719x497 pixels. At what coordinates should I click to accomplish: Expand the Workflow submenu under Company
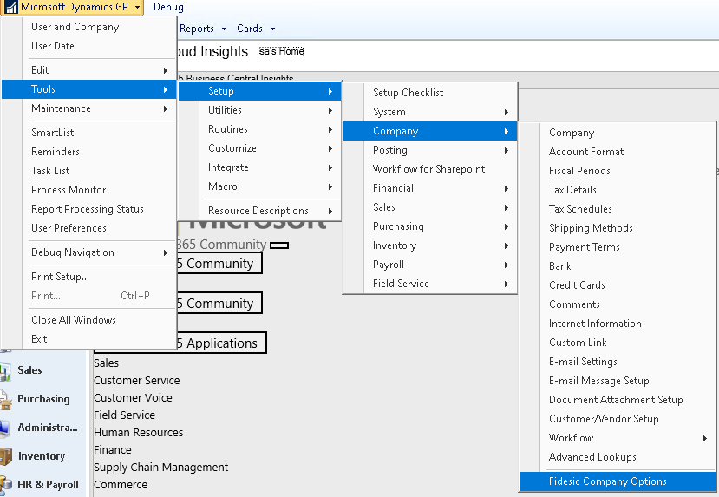point(618,438)
